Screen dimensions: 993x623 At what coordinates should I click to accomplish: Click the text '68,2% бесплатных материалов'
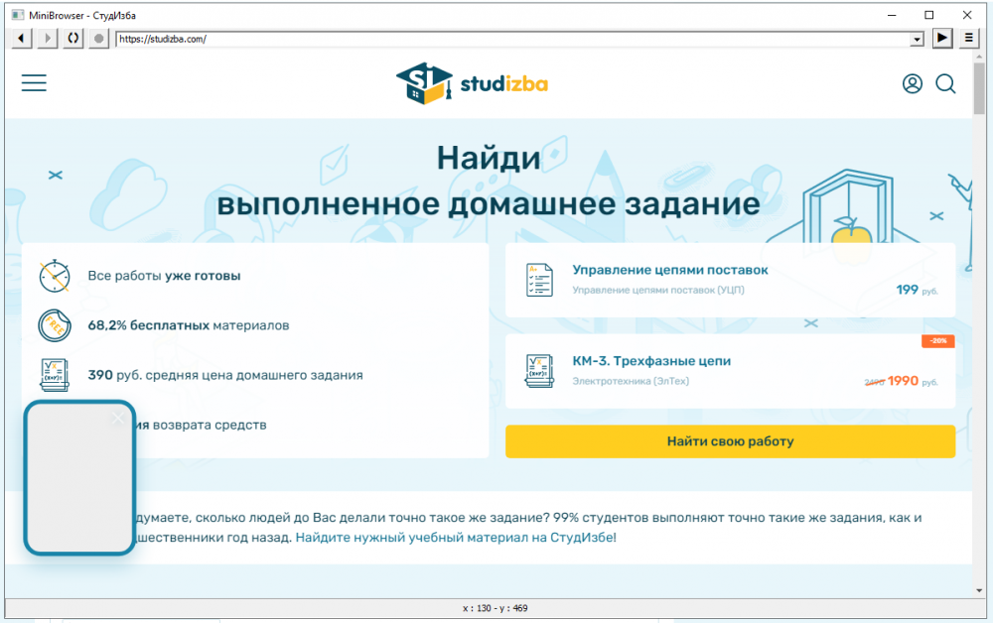189,325
